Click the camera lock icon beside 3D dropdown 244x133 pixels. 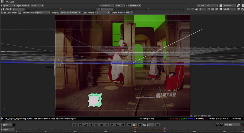(221, 5)
